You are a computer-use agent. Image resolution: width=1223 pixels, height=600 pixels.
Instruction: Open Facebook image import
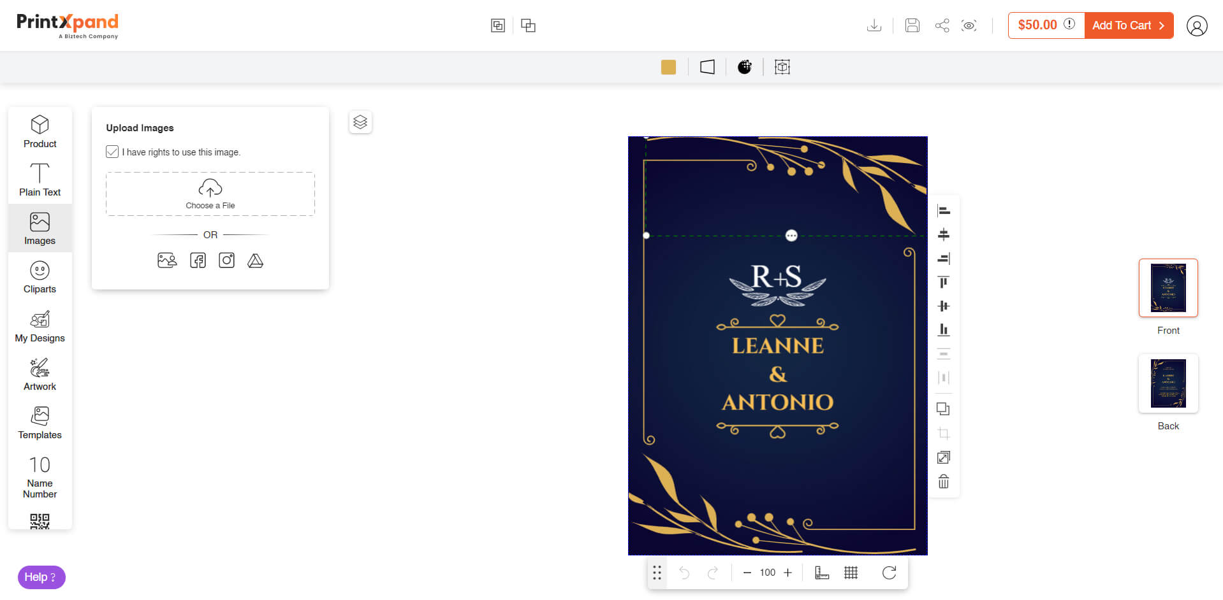(x=198, y=261)
